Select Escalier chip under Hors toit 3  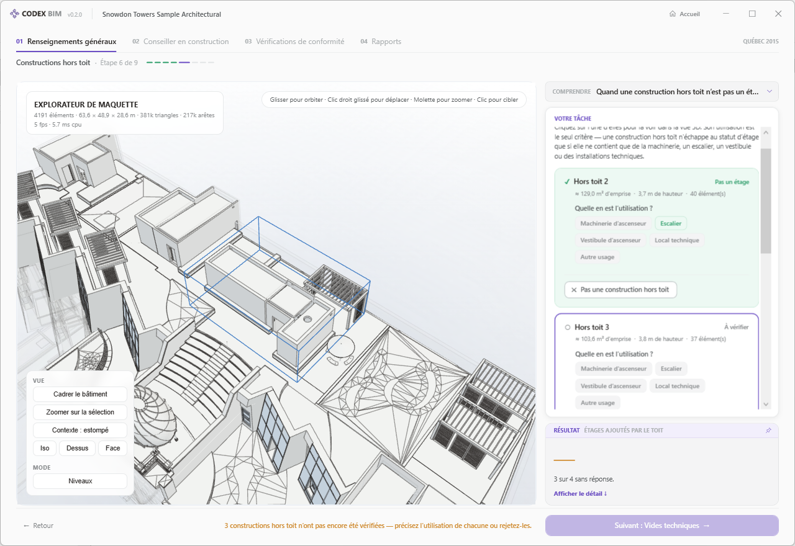[x=671, y=369]
